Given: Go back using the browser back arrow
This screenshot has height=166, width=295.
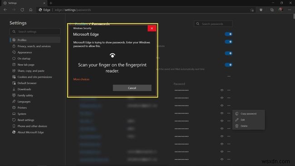Looking at the screenshot, I should tap(5, 10).
